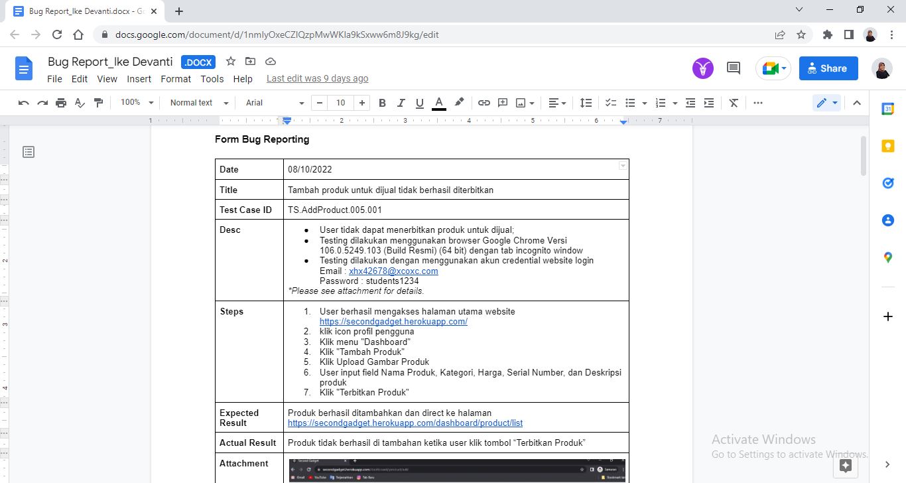
Task: Print the document using the printer icon
Action: click(61, 103)
